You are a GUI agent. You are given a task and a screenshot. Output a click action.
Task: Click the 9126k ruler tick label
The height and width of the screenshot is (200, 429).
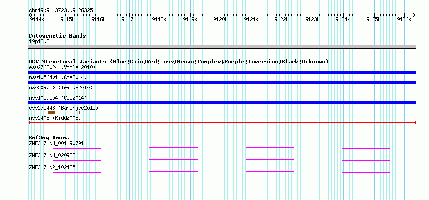tap(404, 19)
